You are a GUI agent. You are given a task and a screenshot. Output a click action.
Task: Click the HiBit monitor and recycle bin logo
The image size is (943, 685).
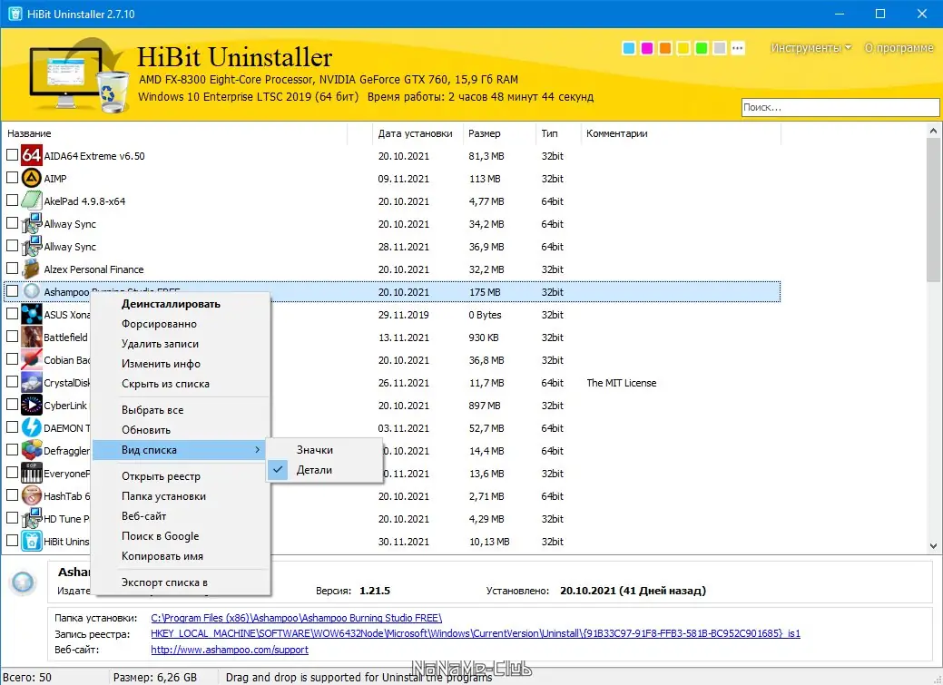pyautogui.click(x=79, y=76)
